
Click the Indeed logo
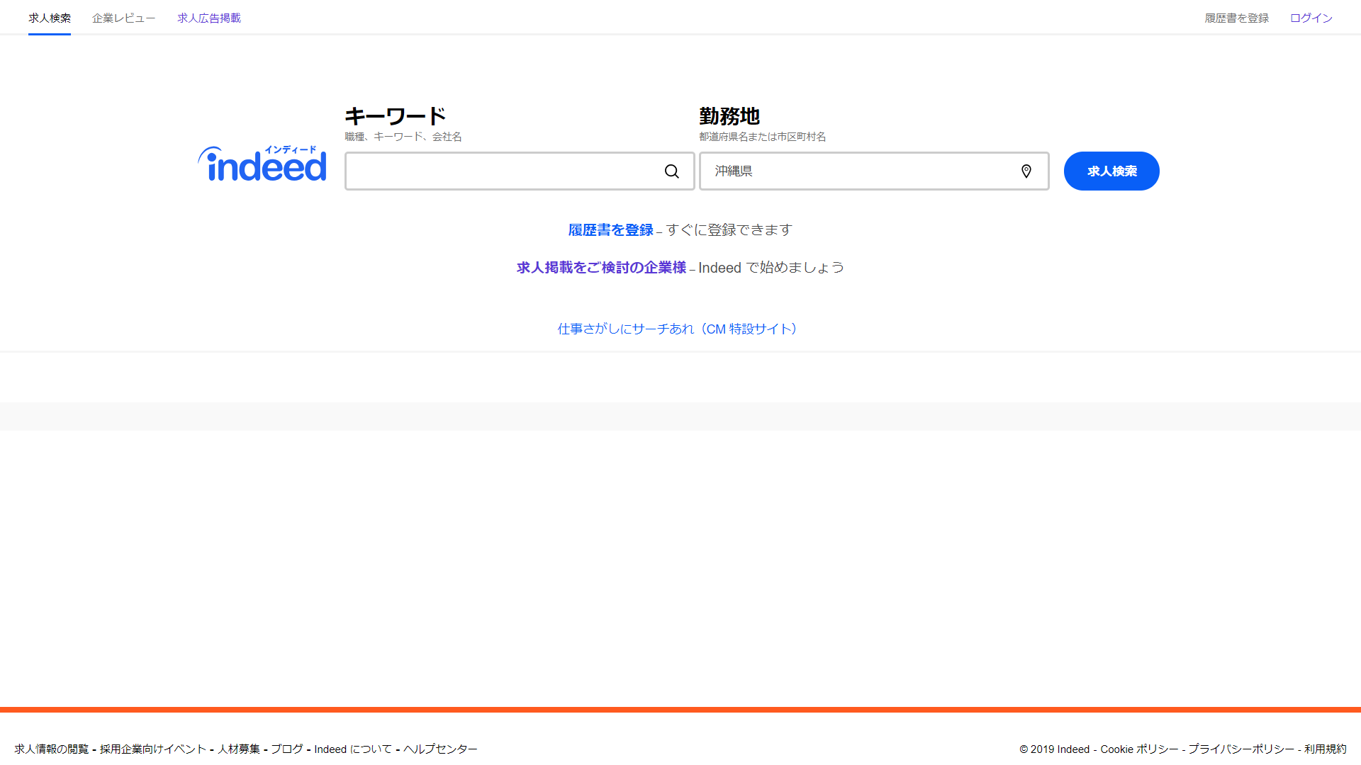click(x=262, y=164)
